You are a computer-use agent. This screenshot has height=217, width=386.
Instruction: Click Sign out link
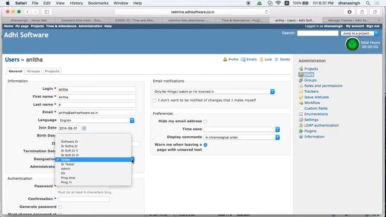(373, 26)
